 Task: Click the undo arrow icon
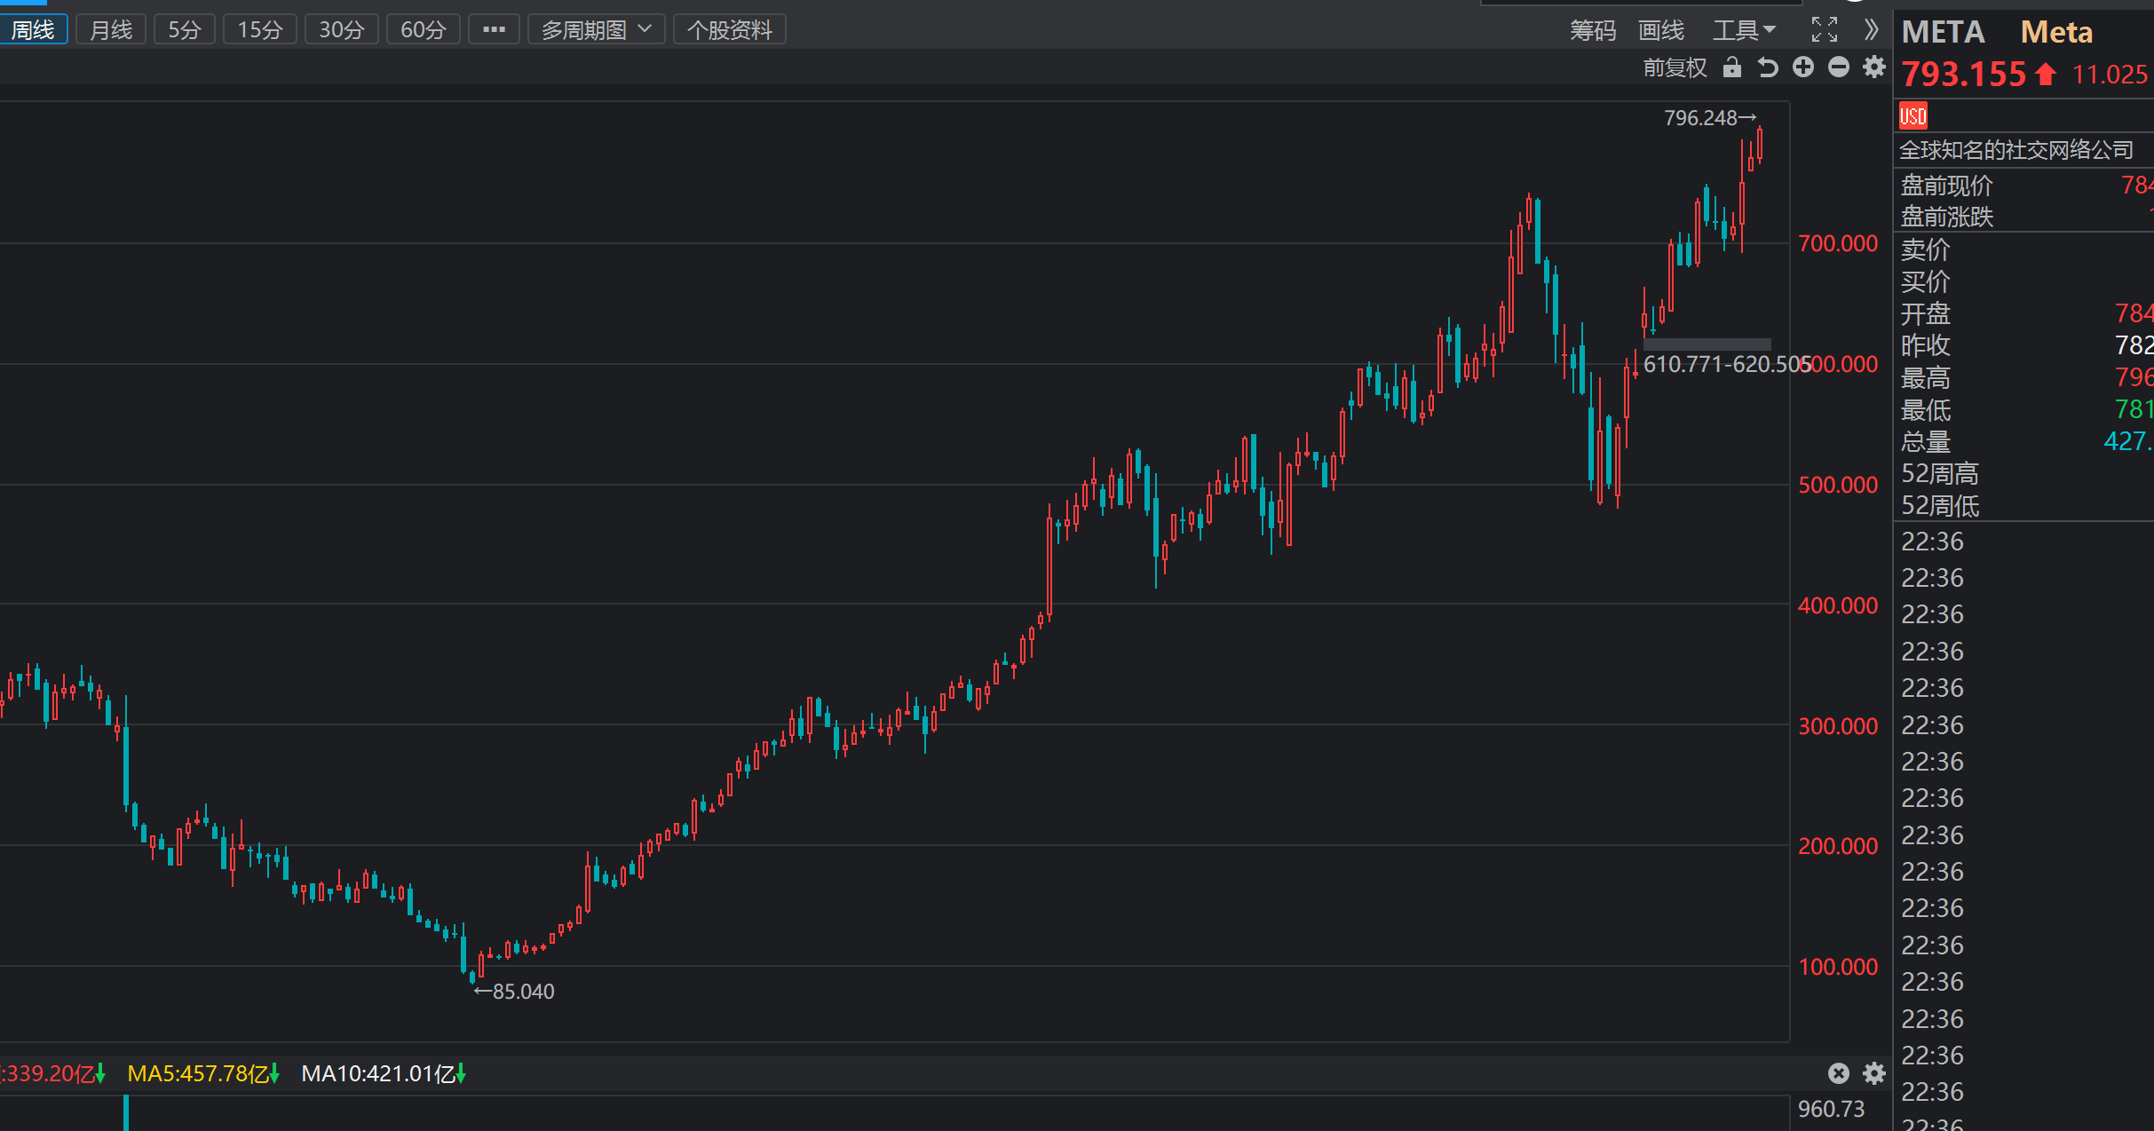(1768, 67)
